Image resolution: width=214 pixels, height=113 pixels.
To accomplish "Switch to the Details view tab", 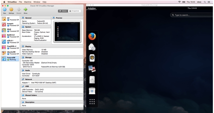I will (63, 11).
